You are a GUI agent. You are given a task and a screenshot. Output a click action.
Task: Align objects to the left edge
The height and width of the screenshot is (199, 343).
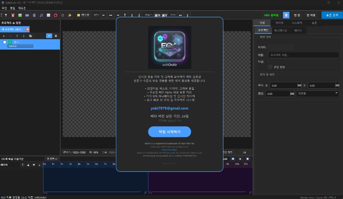click(104, 15)
